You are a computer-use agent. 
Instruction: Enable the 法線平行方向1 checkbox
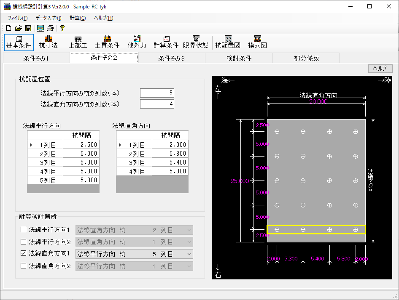click(x=24, y=230)
